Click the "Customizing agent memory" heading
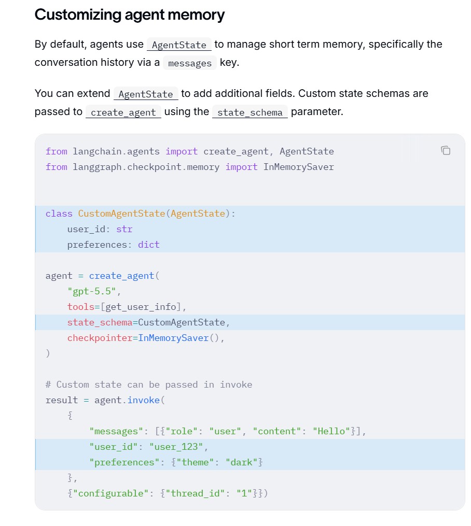The height and width of the screenshot is (526, 471). tap(130, 15)
